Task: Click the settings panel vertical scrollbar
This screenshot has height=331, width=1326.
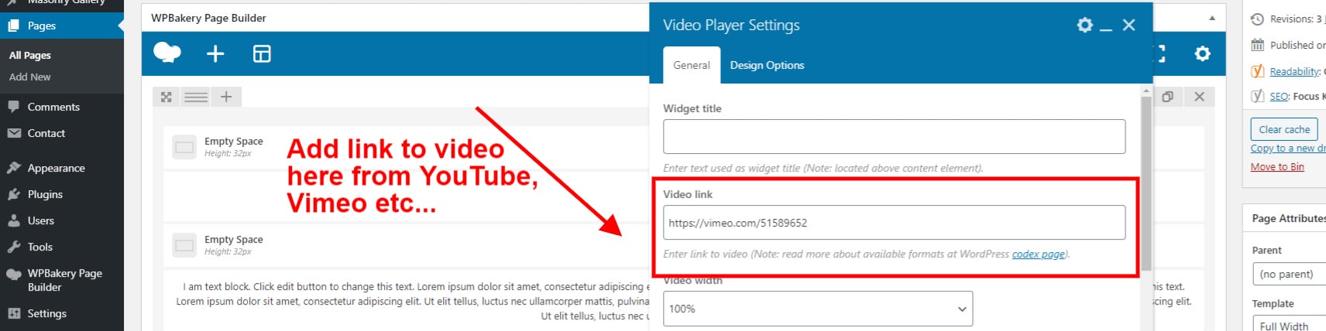Action: pyautogui.click(x=1146, y=183)
